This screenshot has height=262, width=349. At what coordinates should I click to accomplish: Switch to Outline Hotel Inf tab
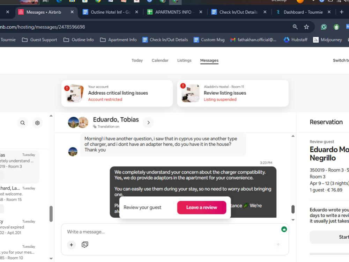pyautogui.click(x=111, y=12)
